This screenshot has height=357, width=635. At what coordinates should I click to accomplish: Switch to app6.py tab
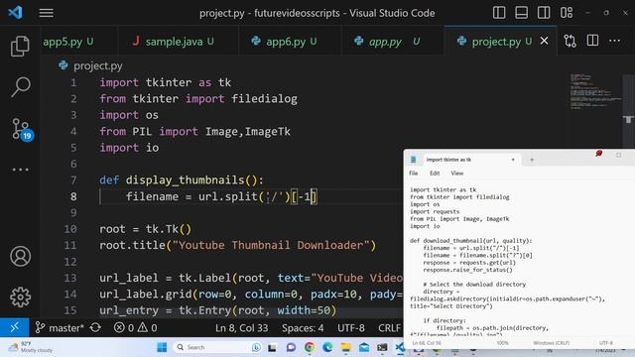point(290,42)
